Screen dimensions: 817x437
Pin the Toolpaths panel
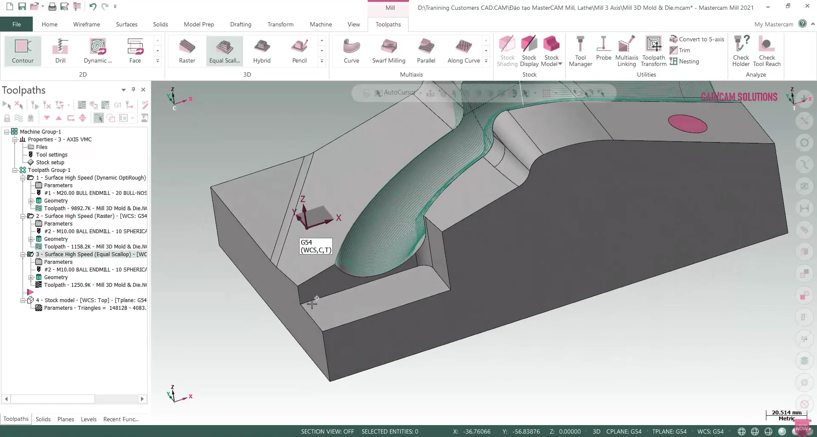(133, 90)
